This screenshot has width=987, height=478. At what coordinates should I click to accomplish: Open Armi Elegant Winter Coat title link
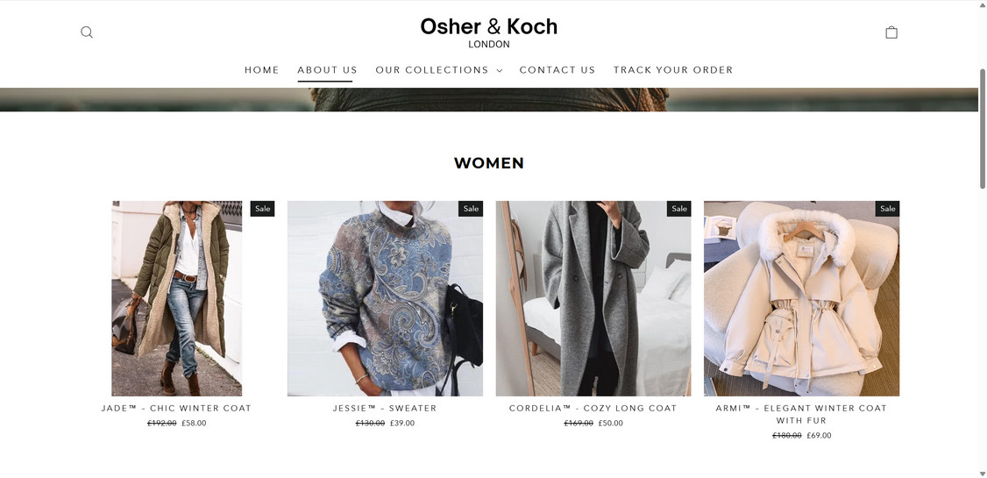pyautogui.click(x=801, y=414)
